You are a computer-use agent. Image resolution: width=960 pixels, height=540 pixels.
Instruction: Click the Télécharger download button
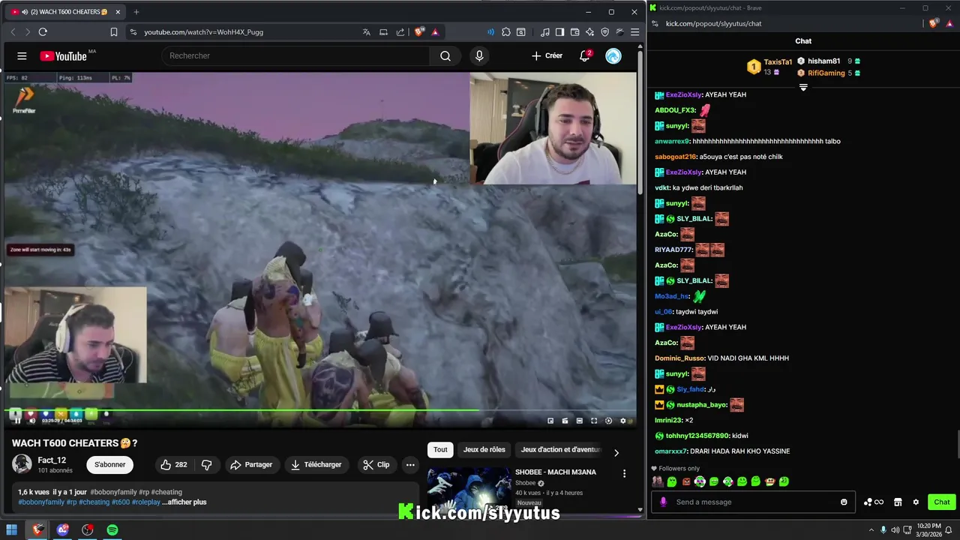click(316, 465)
